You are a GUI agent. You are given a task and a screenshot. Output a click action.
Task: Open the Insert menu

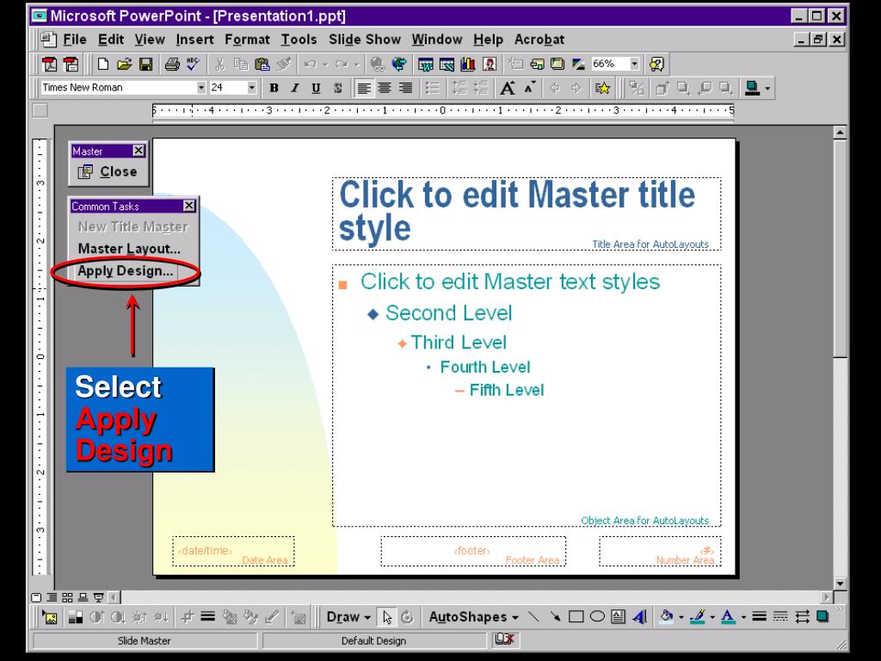click(194, 40)
